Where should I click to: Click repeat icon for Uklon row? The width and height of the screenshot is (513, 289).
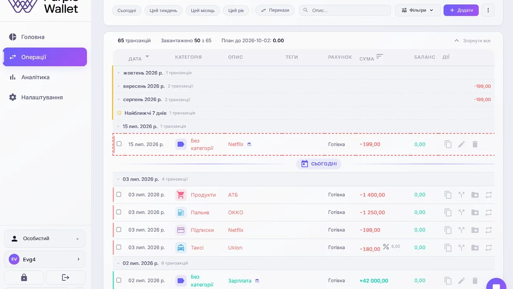(488, 248)
